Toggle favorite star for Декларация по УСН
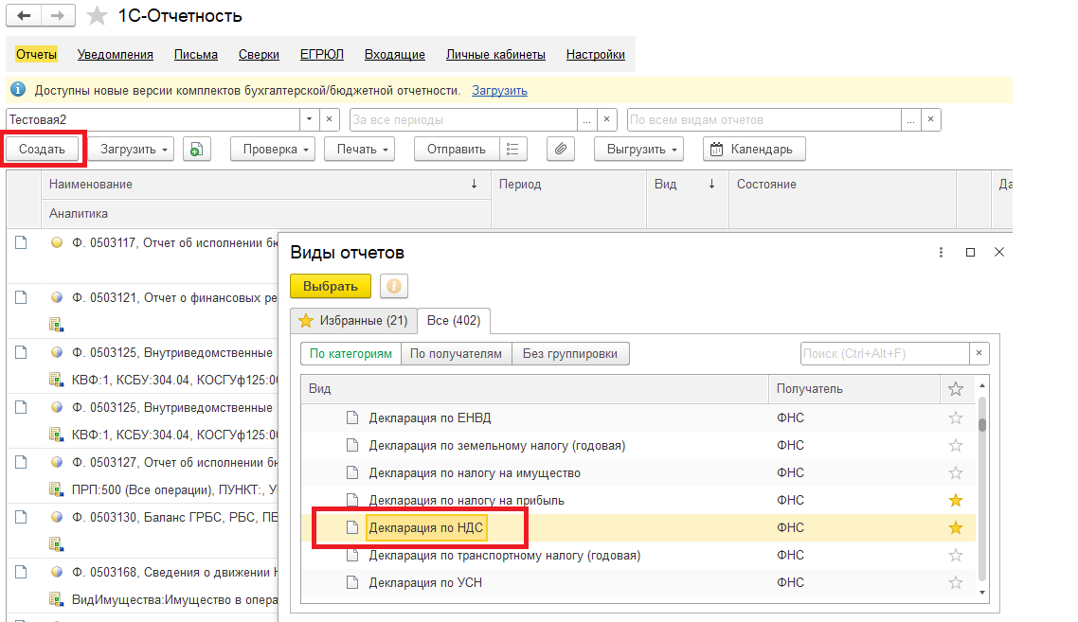This screenshot has height=622, width=1078. click(956, 583)
